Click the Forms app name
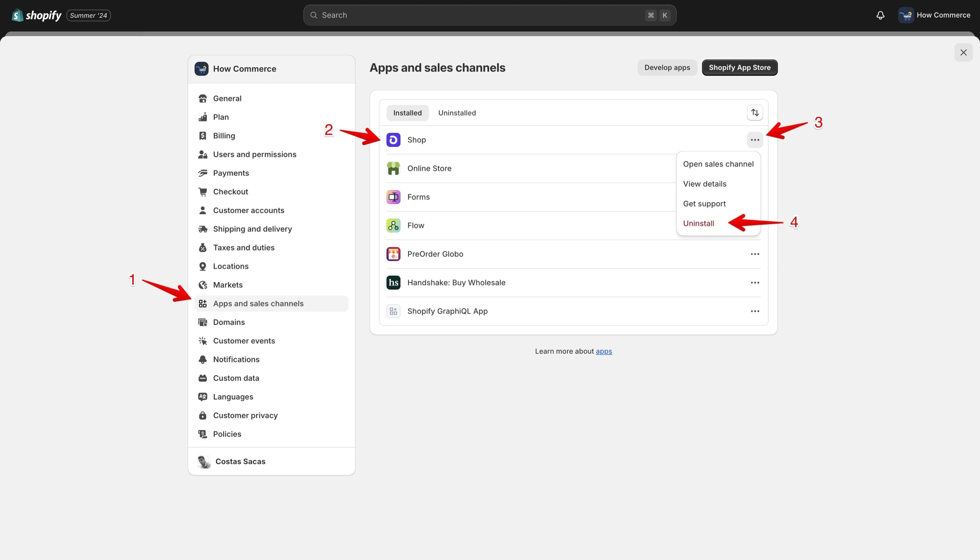 pos(419,197)
